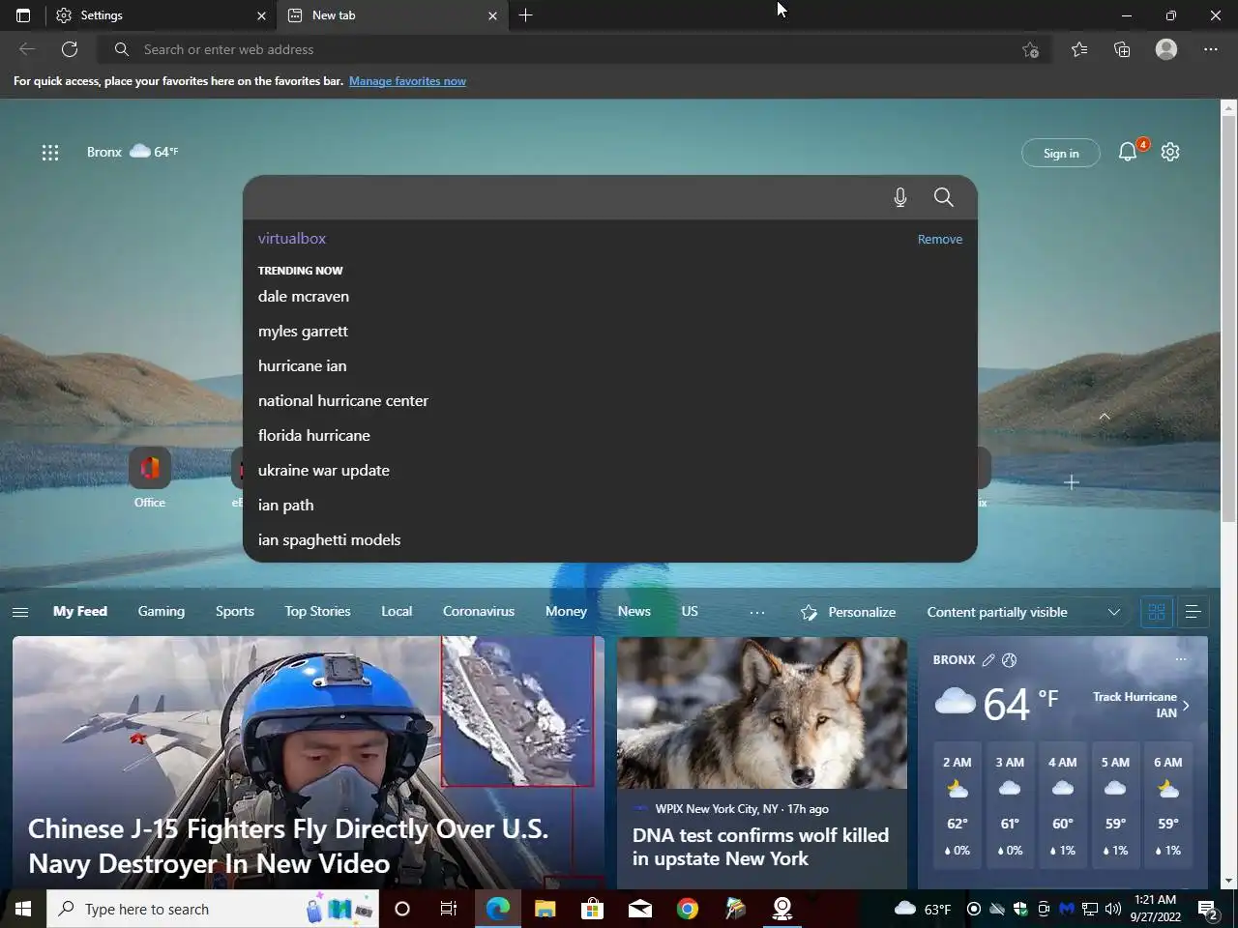Viewport: 1238px width, 928px height.
Task: Show more feed categories ellipsis
Action: pyautogui.click(x=757, y=612)
